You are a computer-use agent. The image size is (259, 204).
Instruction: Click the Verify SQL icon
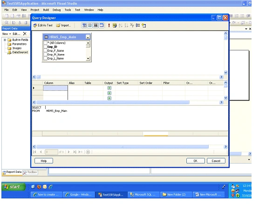pos(115,25)
